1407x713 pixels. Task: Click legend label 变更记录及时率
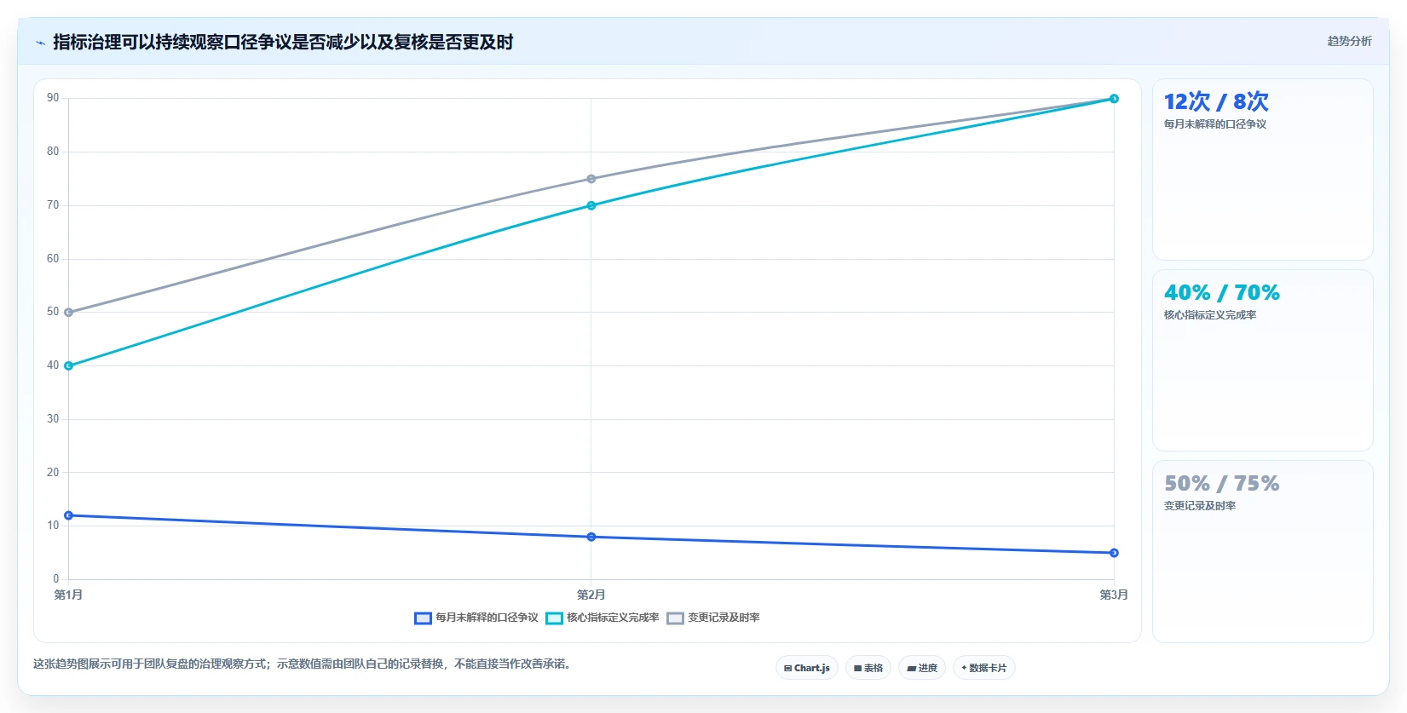pyautogui.click(x=724, y=618)
